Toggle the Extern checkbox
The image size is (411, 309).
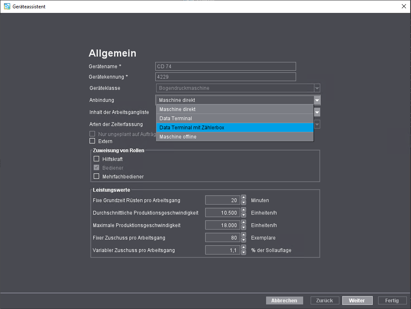pos(92,141)
